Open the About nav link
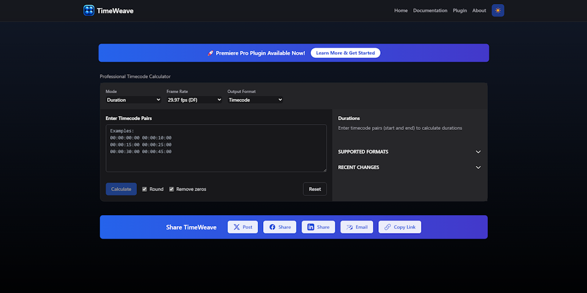The image size is (587, 293). tap(479, 10)
